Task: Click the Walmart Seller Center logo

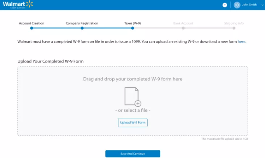Action: (x=18, y=5)
